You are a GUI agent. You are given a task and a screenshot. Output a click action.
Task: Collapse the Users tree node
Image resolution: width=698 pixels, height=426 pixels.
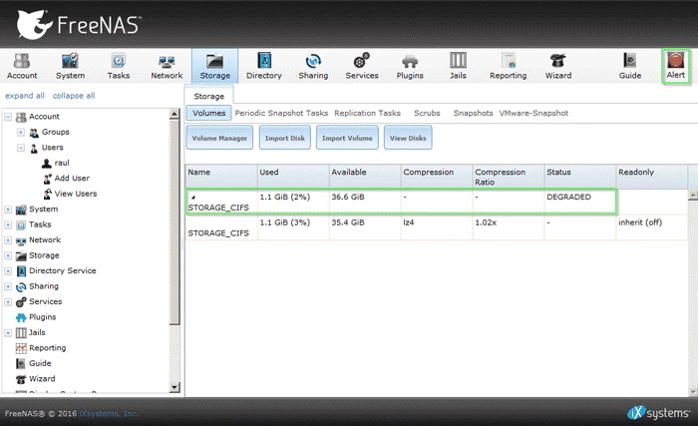pos(21,148)
